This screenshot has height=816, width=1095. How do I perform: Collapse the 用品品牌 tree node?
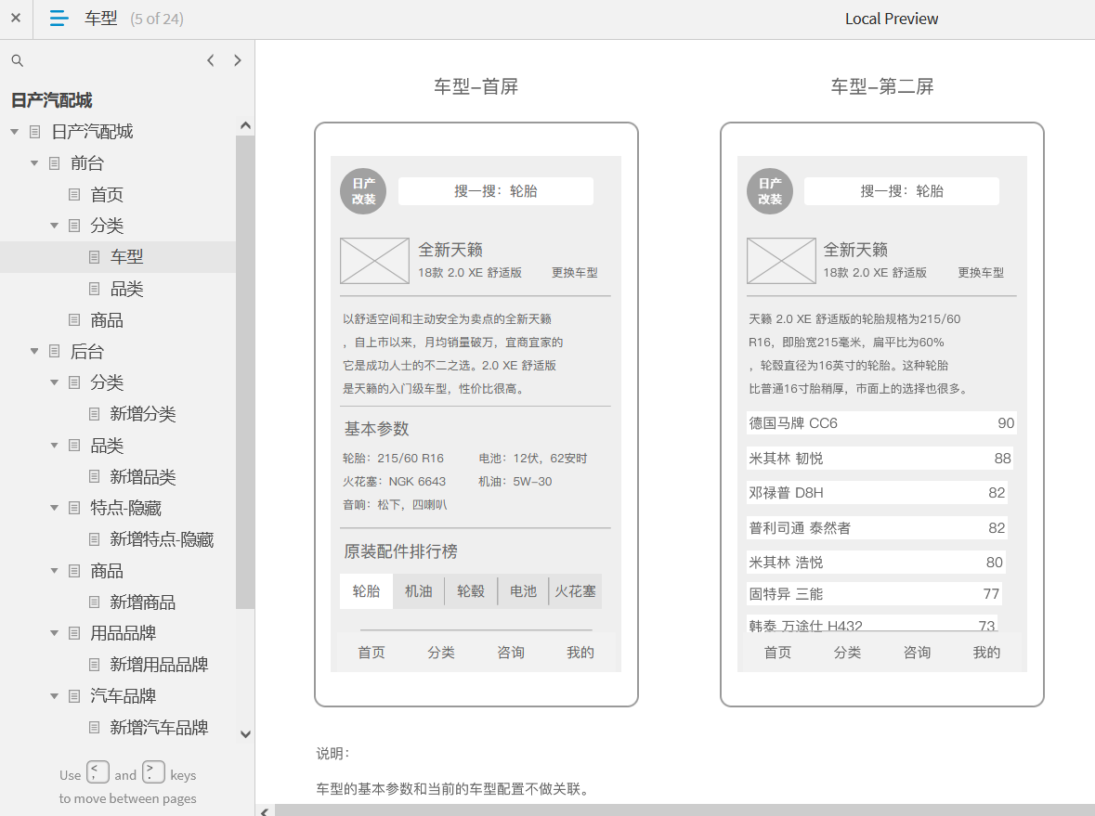click(54, 633)
